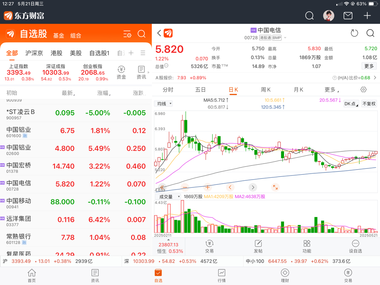Move chart right with arrow button
Image resolution: width=380 pixels, height=285 pixels.
click(x=253, y=187)
